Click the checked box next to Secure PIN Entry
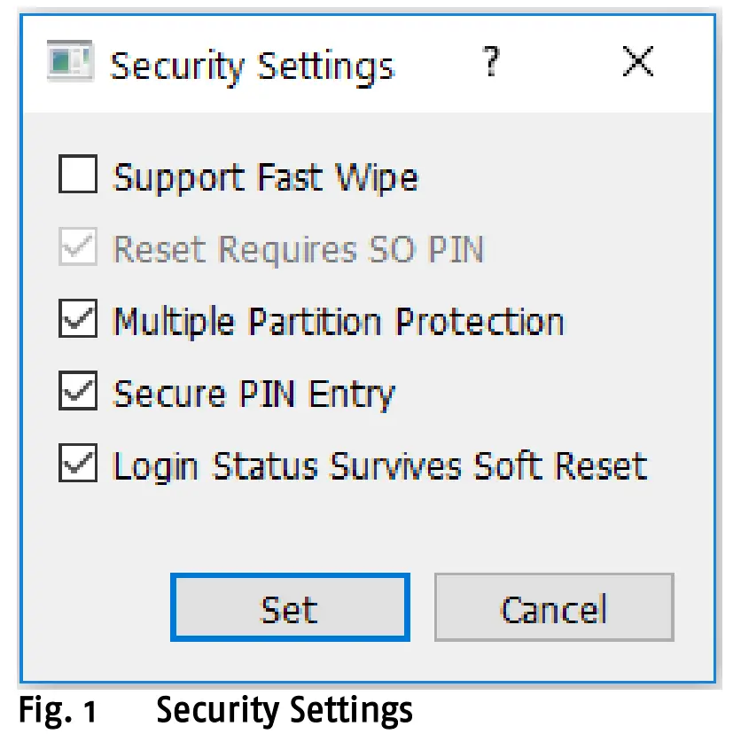The width and height of the screenshot is (741, 742). point(77,392)
